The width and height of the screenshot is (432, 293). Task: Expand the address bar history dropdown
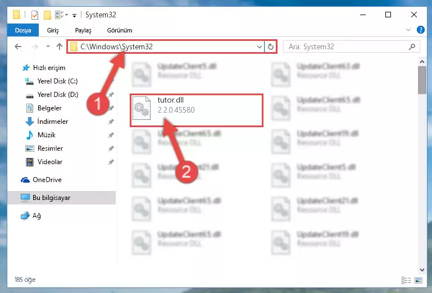click(259, 47)
